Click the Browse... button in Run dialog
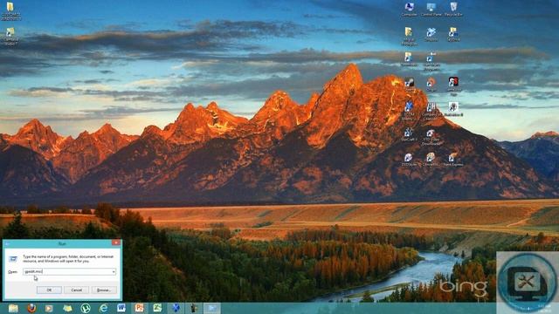Screen dimensions: 559x314 (x=104, y=290)
